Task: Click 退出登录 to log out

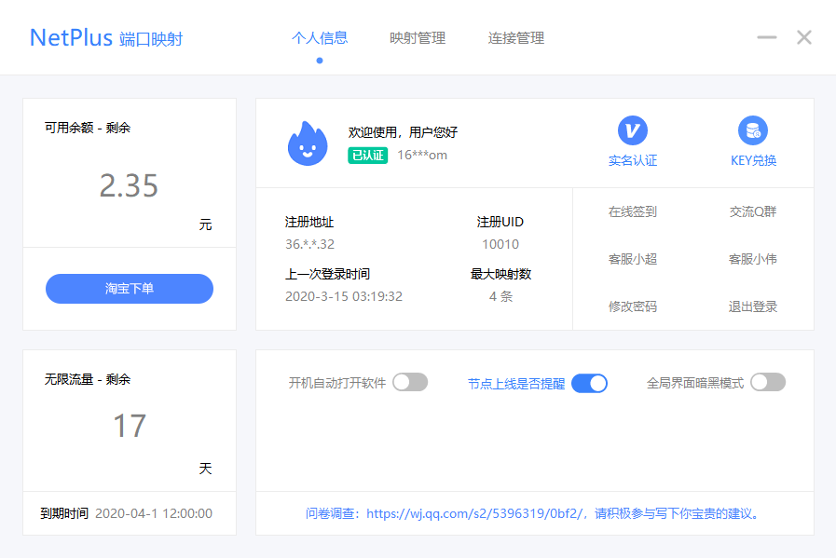Action: pyautogui.click(x=752, y=306)
